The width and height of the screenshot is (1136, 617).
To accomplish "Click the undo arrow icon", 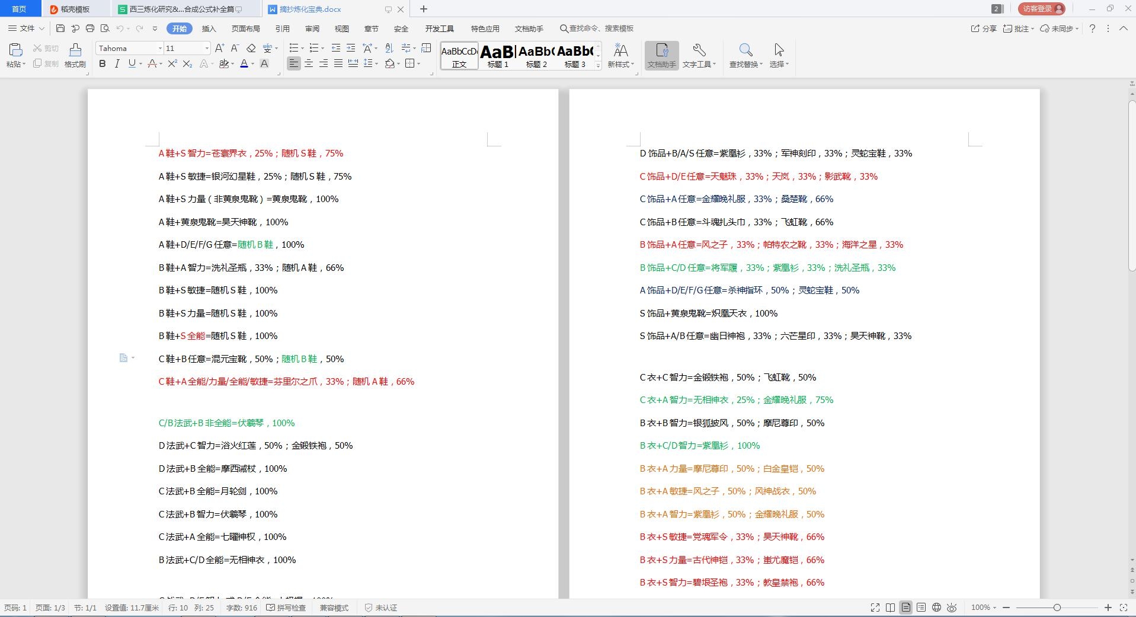I will point(120,28).
